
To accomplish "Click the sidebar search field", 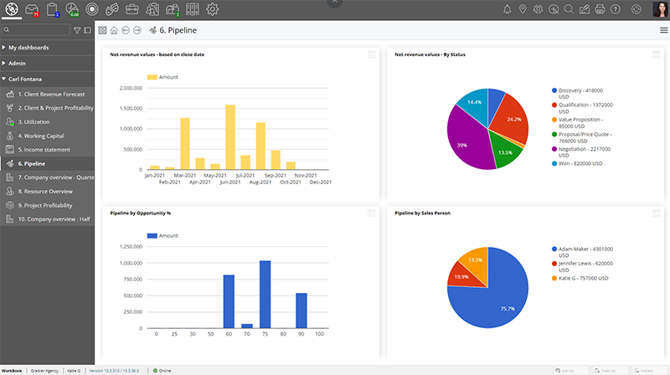I will [38, 30].
